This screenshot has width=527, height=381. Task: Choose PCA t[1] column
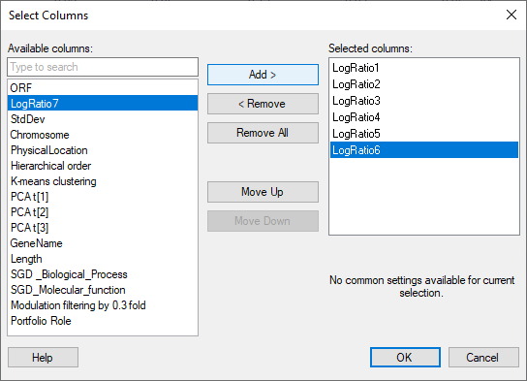103,197
